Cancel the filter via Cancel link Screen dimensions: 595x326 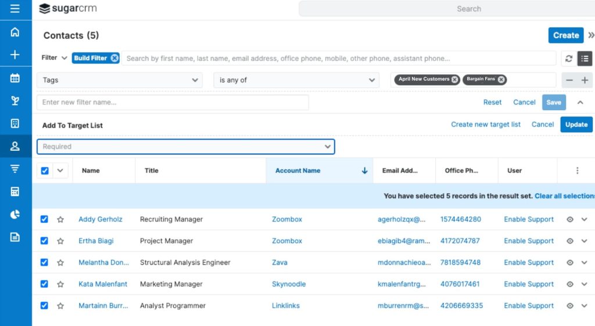524,102
